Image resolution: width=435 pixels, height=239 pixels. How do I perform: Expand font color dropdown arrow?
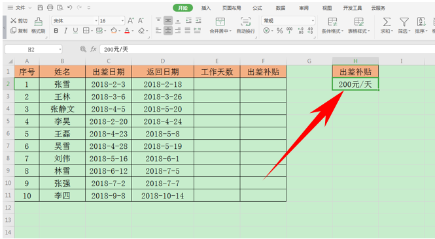tap(133, 31)
